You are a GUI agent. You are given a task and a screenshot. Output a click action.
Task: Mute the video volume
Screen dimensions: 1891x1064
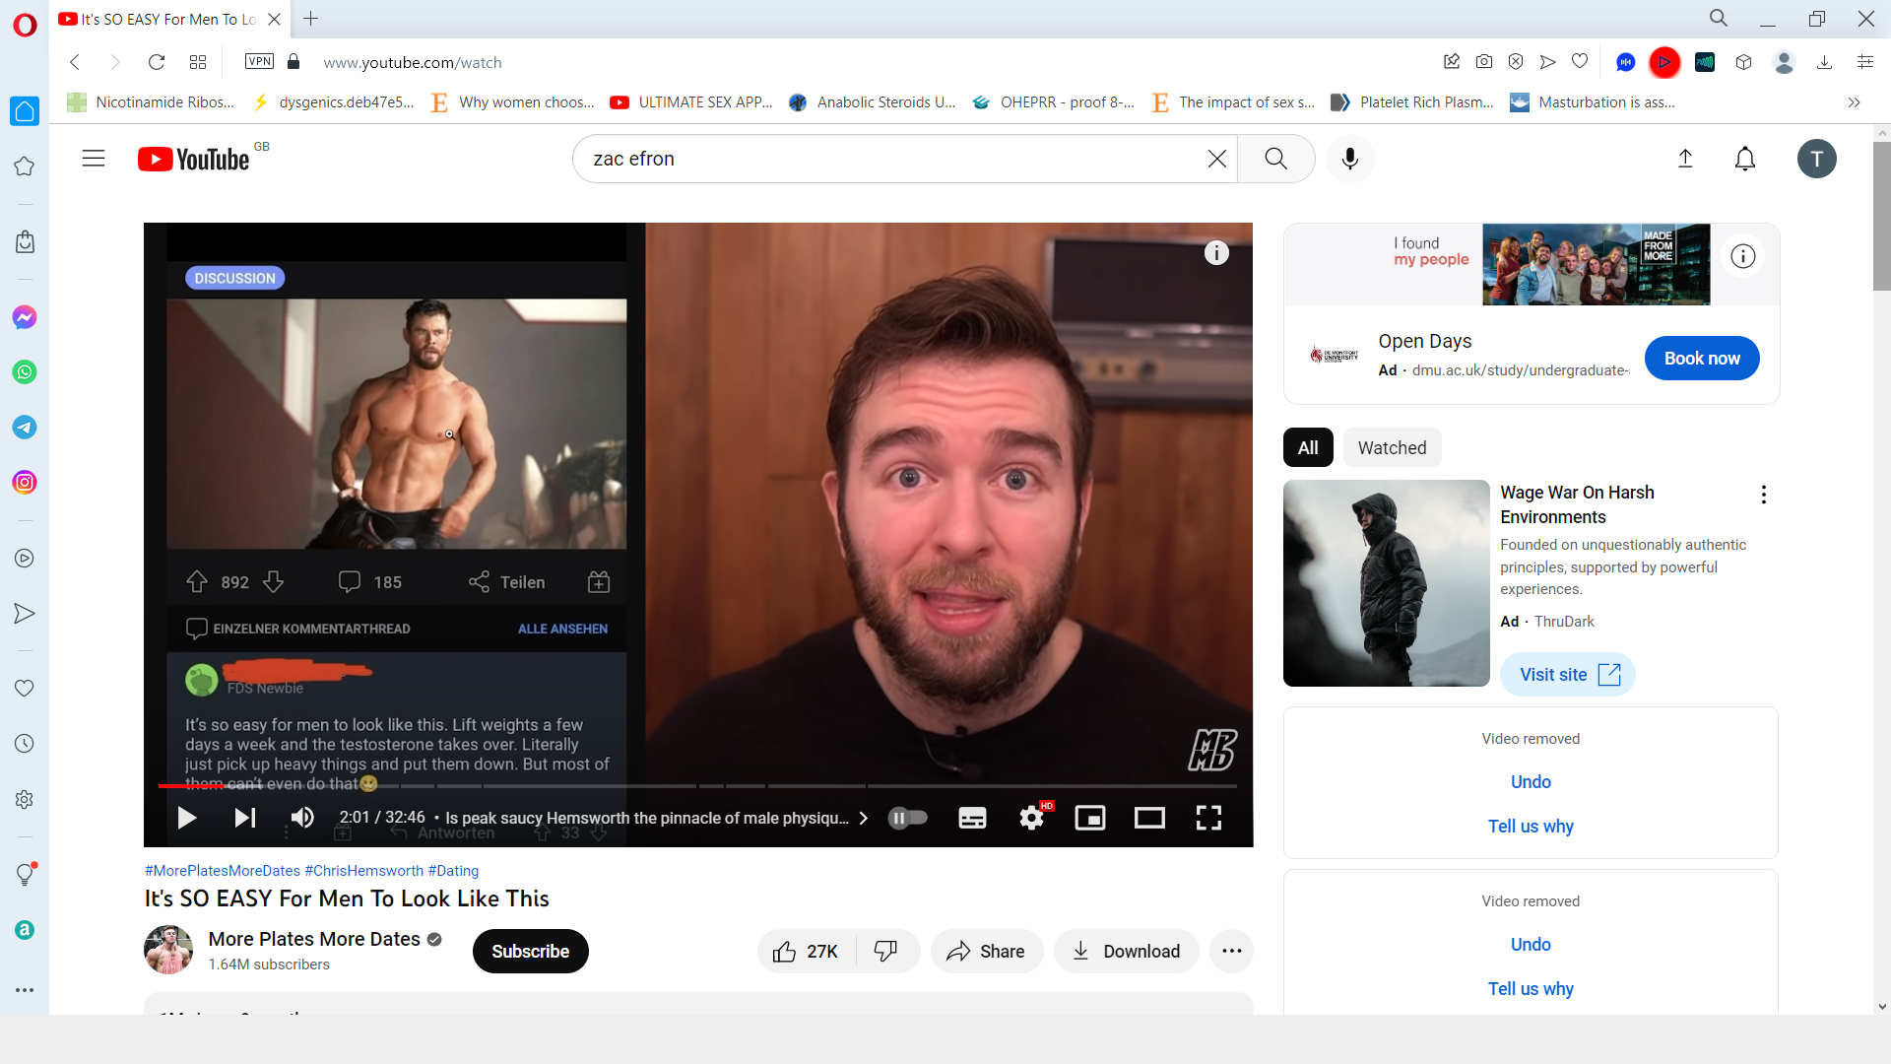pyautogui.click(x=302, y=818)
